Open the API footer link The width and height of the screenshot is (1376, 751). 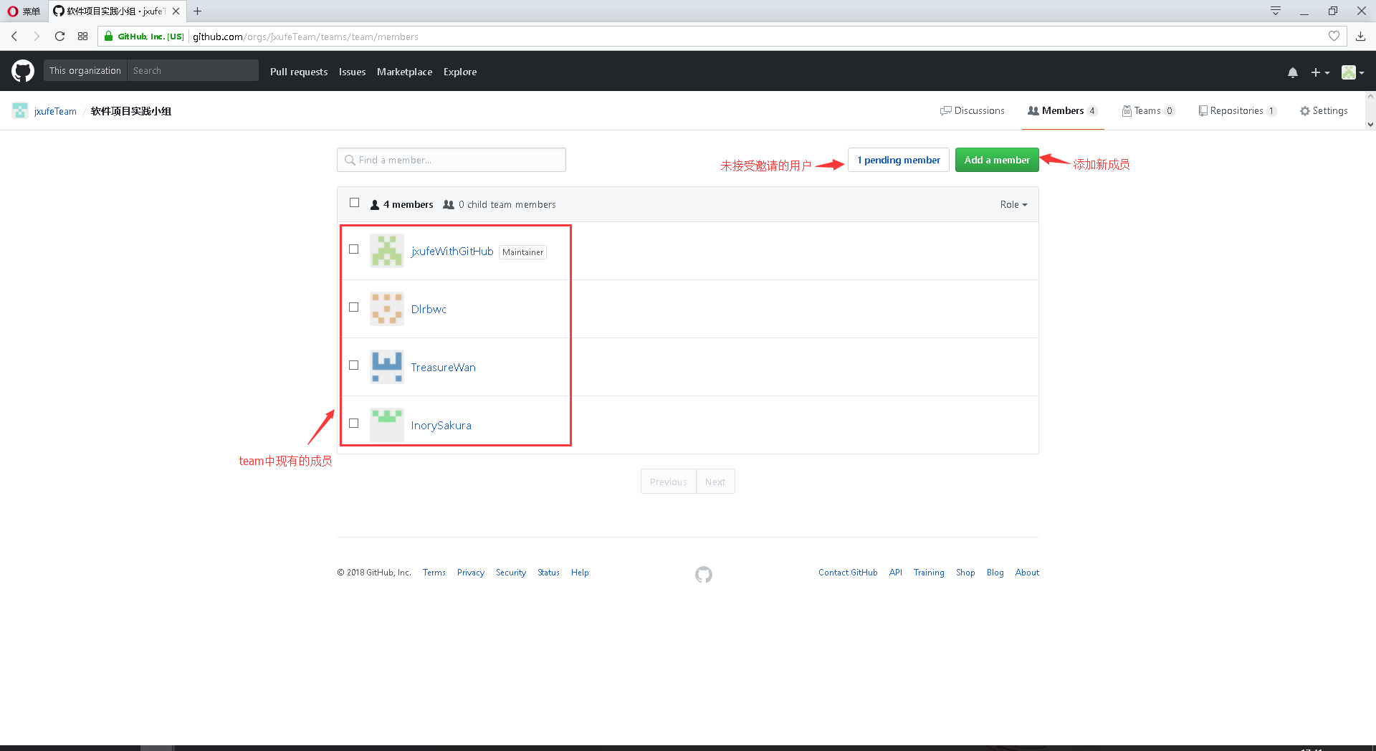pos(896,573)
